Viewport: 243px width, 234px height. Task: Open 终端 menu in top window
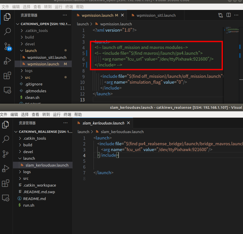(69, 7)
